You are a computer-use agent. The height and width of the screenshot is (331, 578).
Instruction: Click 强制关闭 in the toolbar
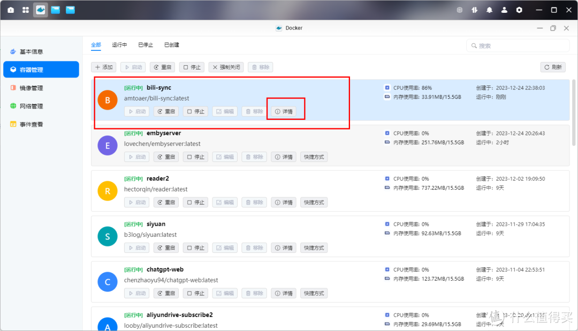tap(226, 67)
